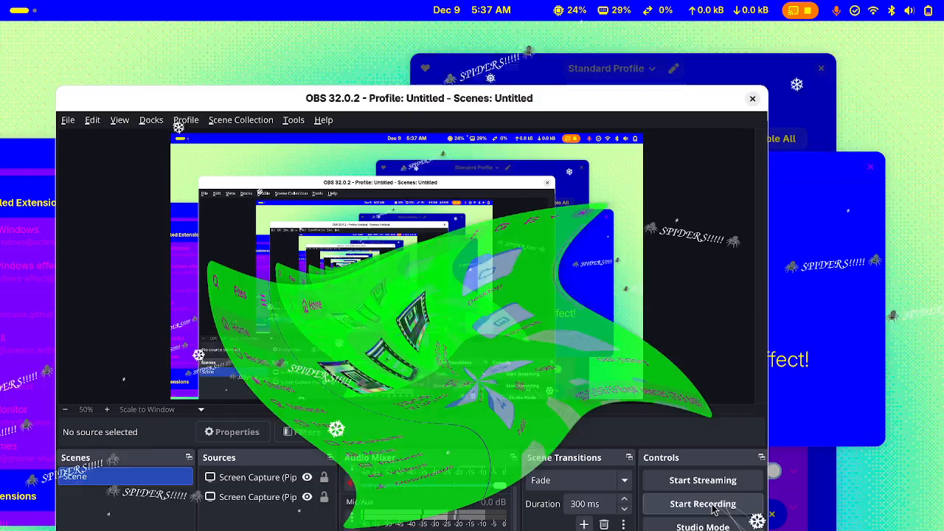
Task: Increase transition duration with up arrow
Action: [624, 499]
